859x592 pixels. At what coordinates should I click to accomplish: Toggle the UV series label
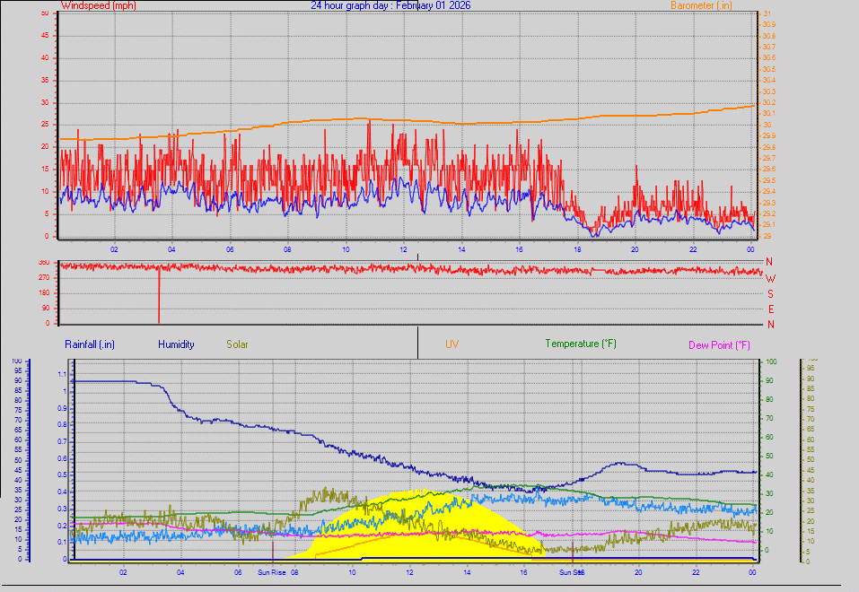pos(451,344)
